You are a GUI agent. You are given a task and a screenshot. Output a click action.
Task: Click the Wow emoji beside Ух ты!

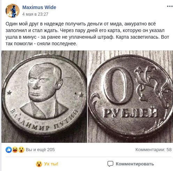(39, 164)
